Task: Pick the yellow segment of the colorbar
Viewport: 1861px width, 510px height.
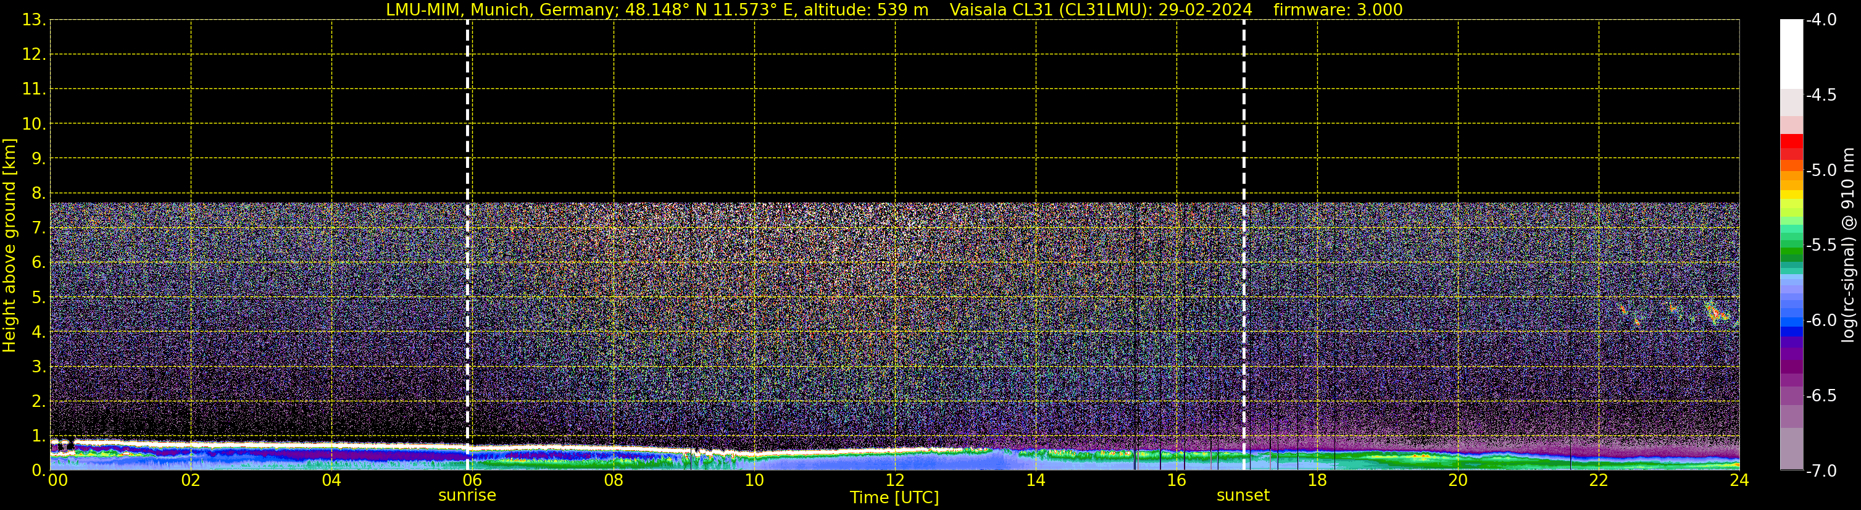Action: (x=1792, y=194)
